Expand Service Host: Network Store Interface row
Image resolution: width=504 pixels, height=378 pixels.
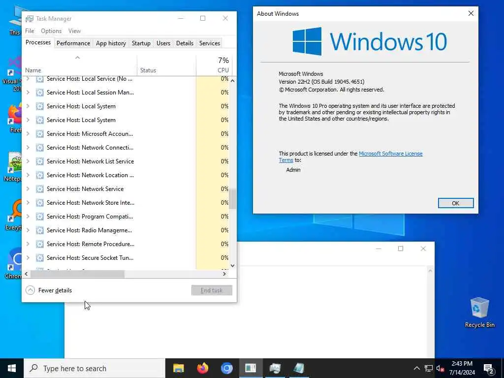pyautogui.click(x=28, y=203)
